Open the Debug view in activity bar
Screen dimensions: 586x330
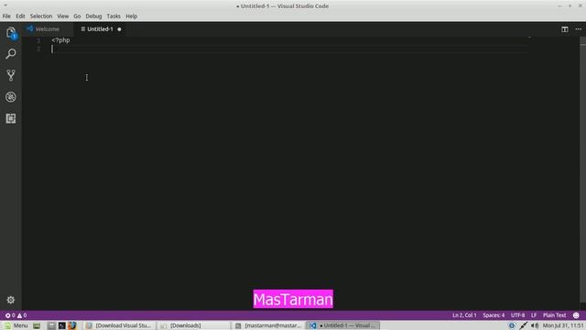point(11,97)
